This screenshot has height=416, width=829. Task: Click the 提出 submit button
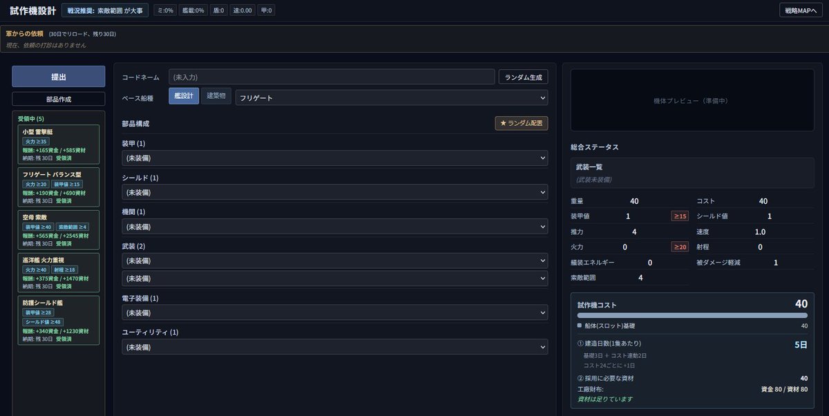click(x=59, y=77)
